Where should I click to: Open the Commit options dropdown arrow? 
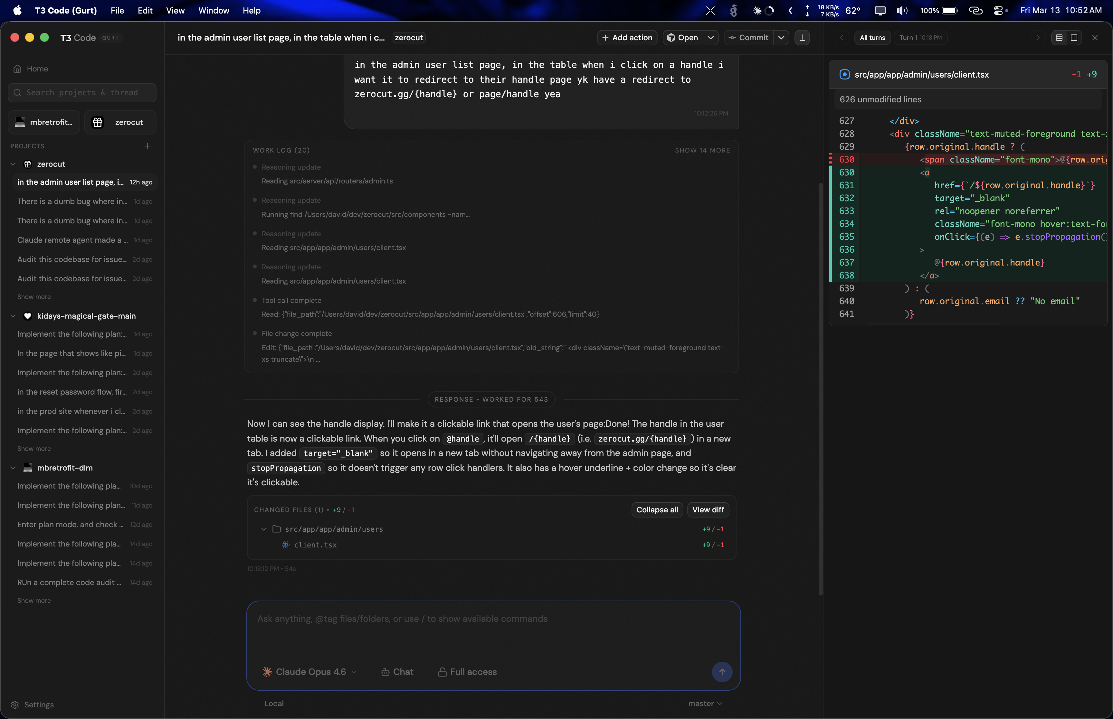pyautogui.click(x=781, y=38)
